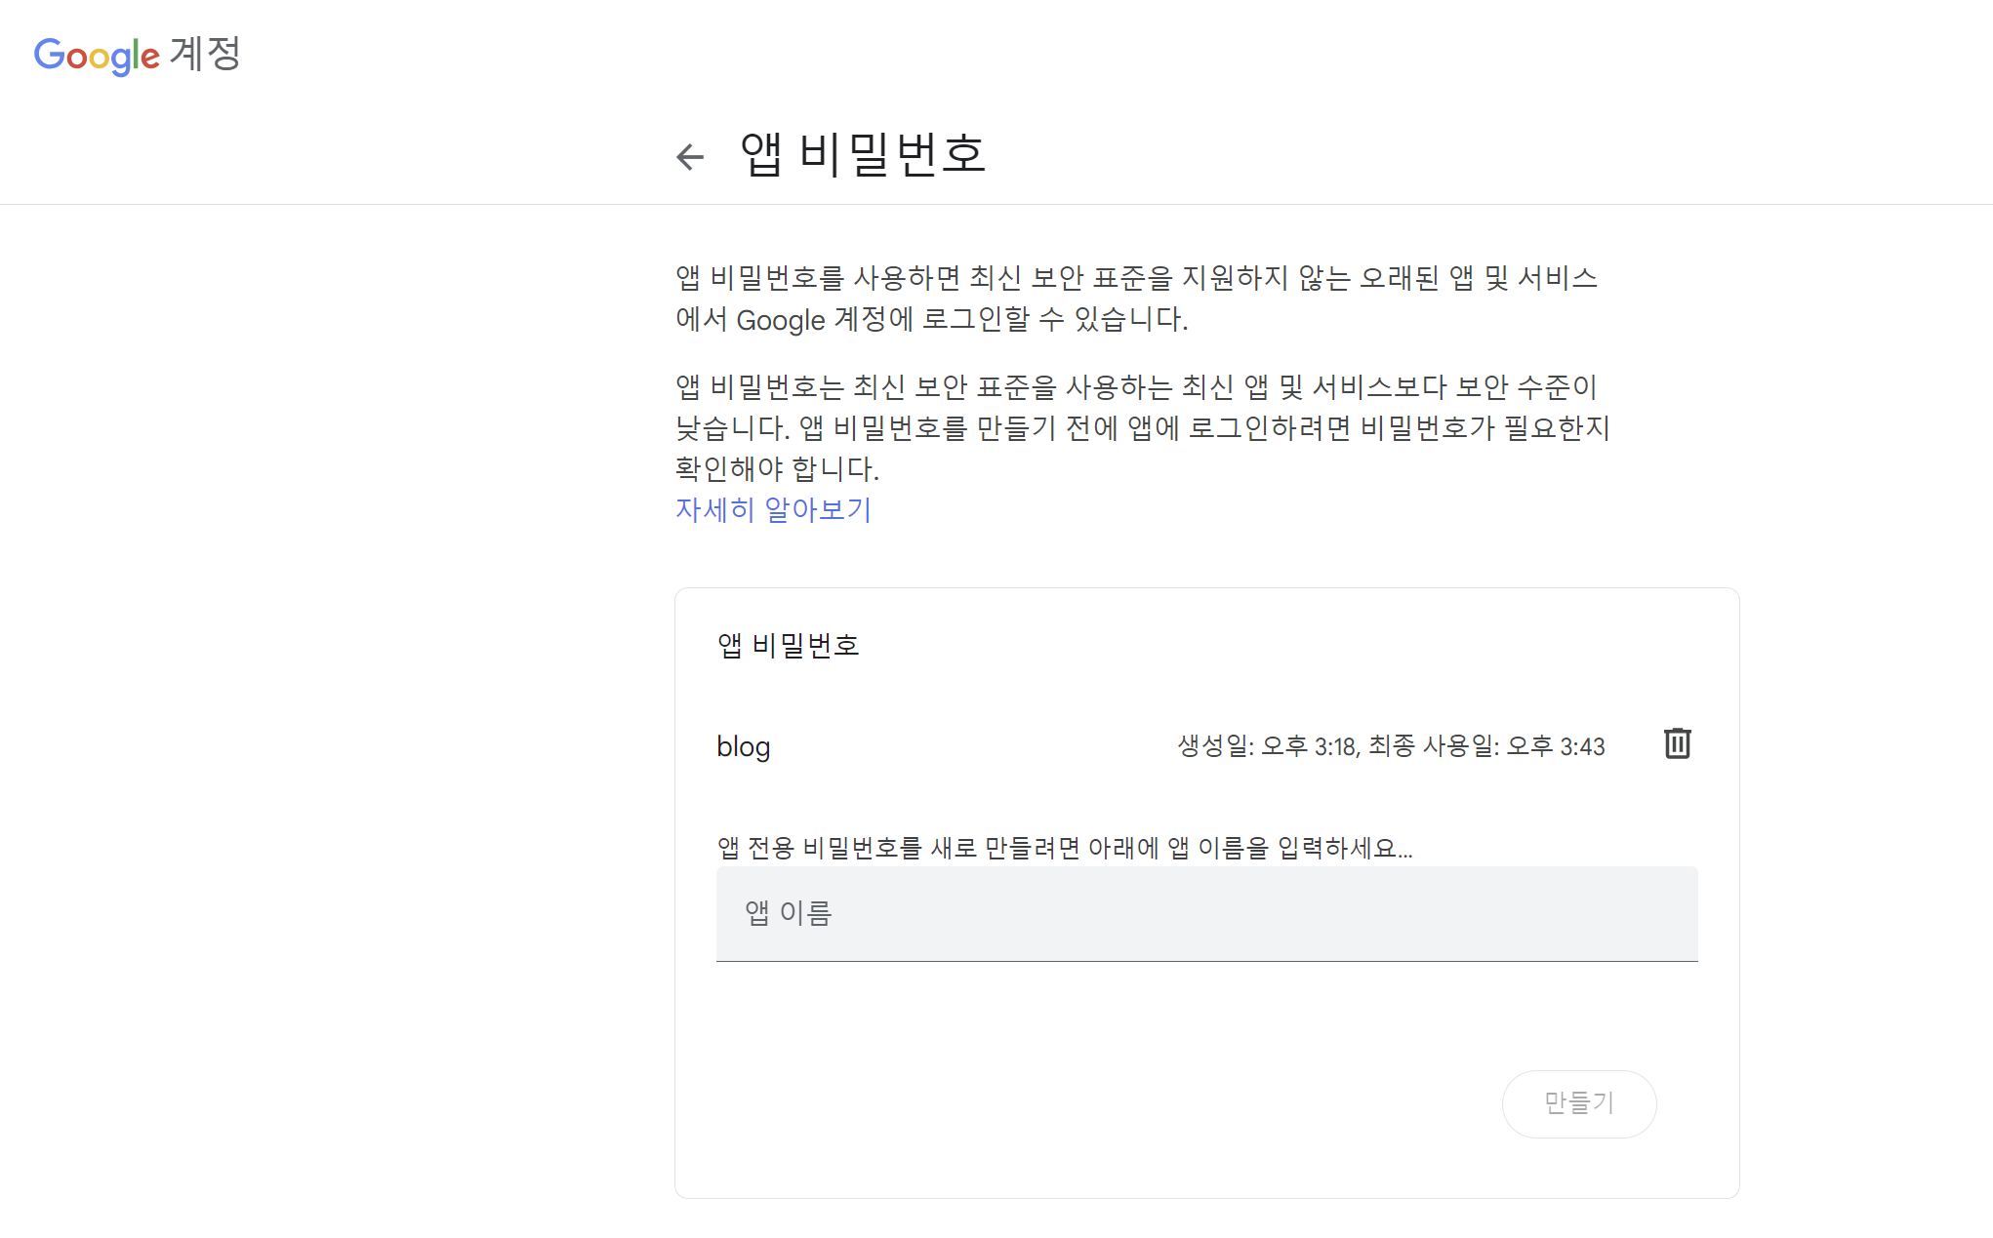Select the blog app password entry
The width and height of the screenshot is (1993, 1238).
(744, 747)
